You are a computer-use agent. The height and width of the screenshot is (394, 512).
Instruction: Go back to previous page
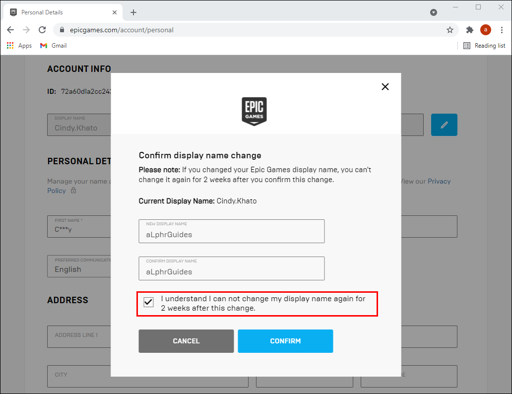[10, 30]
